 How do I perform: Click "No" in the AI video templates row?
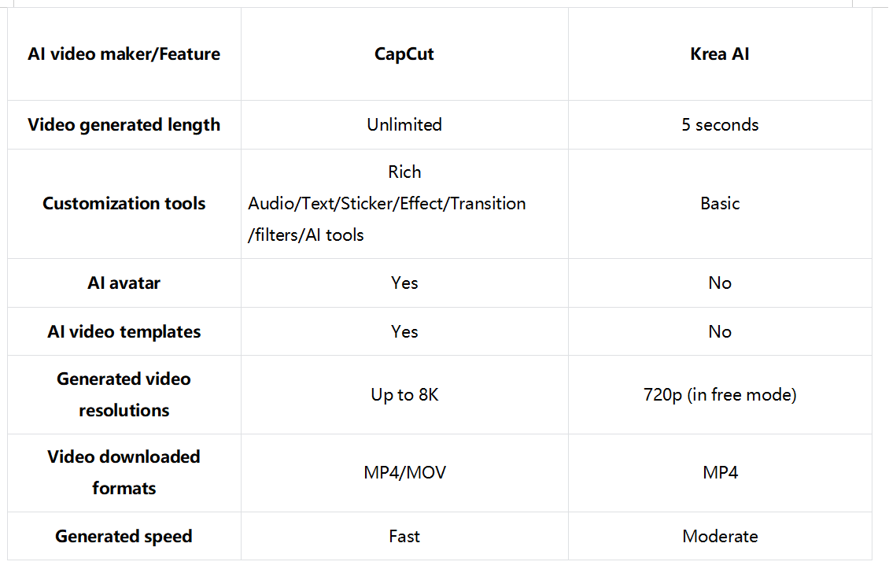pos(720,332)
